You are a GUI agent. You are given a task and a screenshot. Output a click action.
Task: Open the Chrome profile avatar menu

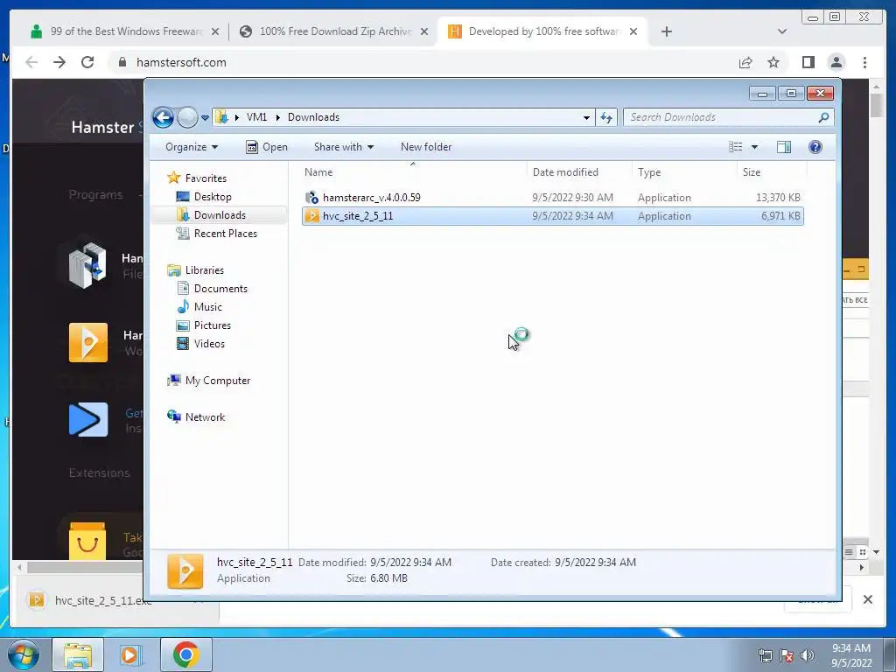[x=836, y=62]
